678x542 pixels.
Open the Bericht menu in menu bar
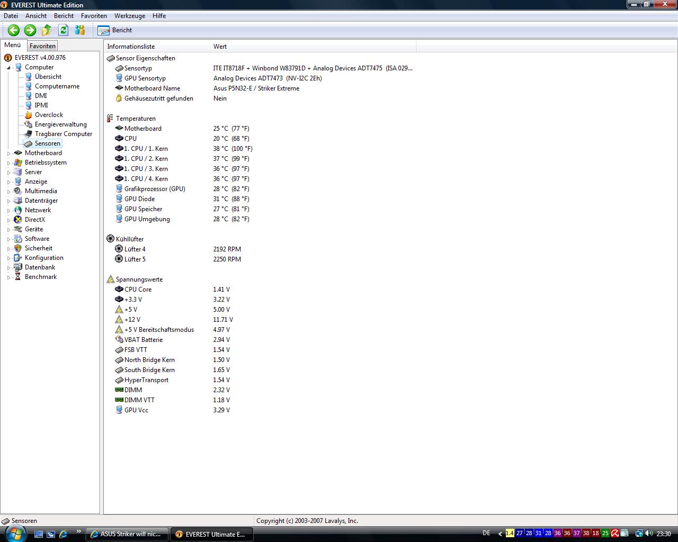[64, 16]
